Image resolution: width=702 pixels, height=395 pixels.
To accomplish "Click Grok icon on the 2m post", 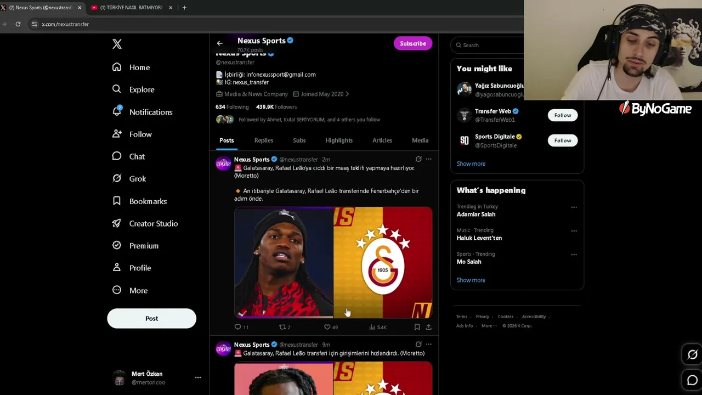I will (x=418, y=159).
